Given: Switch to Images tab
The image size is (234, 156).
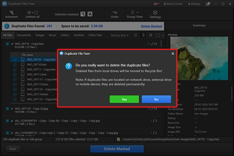Looking at the screenshot, I should (40, 35).
